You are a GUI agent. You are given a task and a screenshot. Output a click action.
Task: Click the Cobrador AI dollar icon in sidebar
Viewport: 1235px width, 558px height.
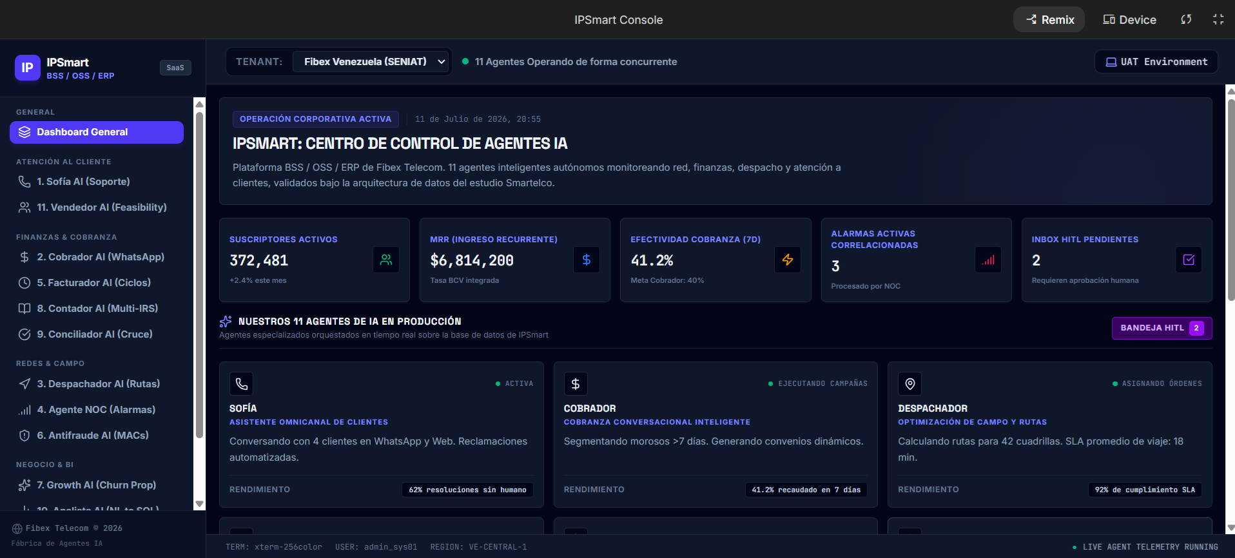pos(24,257)
